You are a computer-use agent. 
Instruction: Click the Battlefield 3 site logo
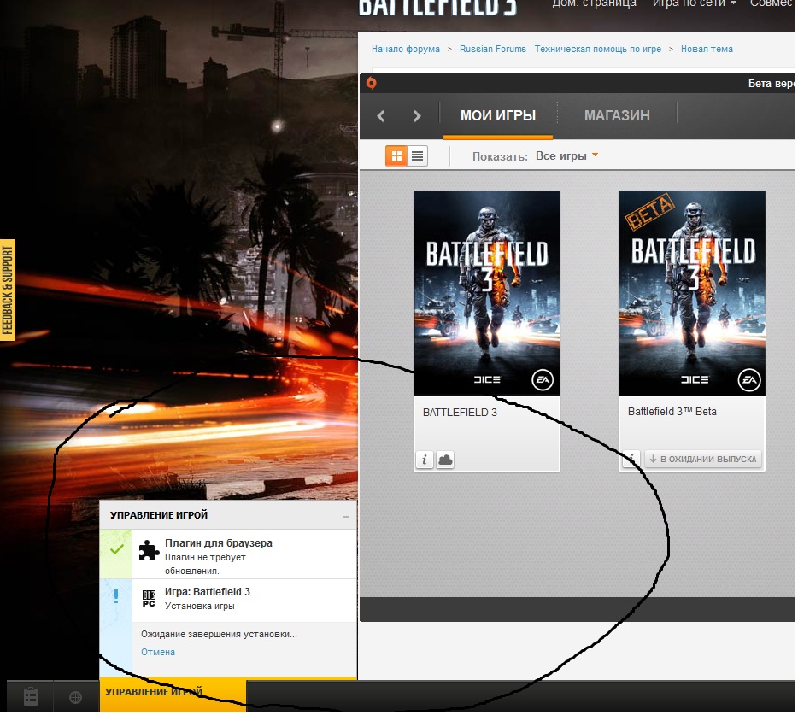tap(437, 7)
